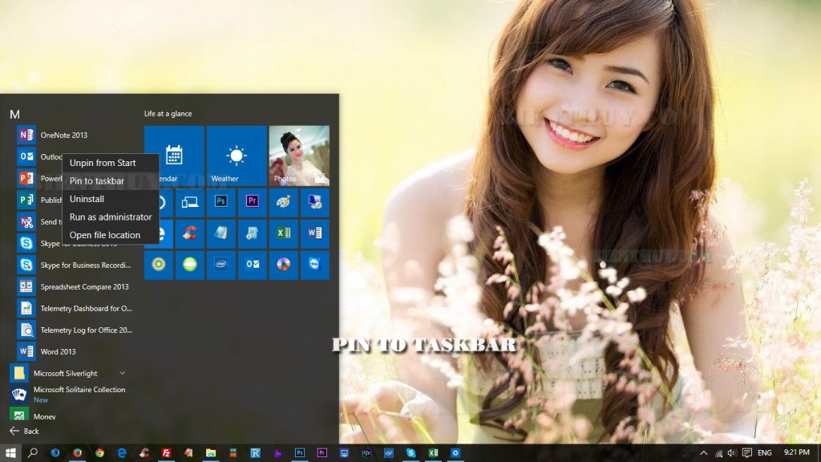Open Telemetry Dashboard for Office
Screen dimensions: 821x462
tap(73, 309)
